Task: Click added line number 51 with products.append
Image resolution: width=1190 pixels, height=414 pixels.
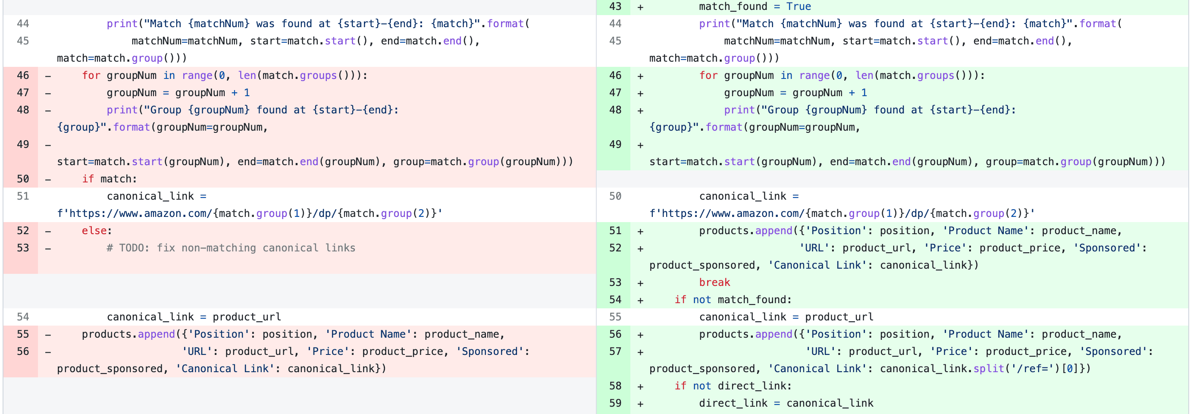Action: [x=615, y=231]
